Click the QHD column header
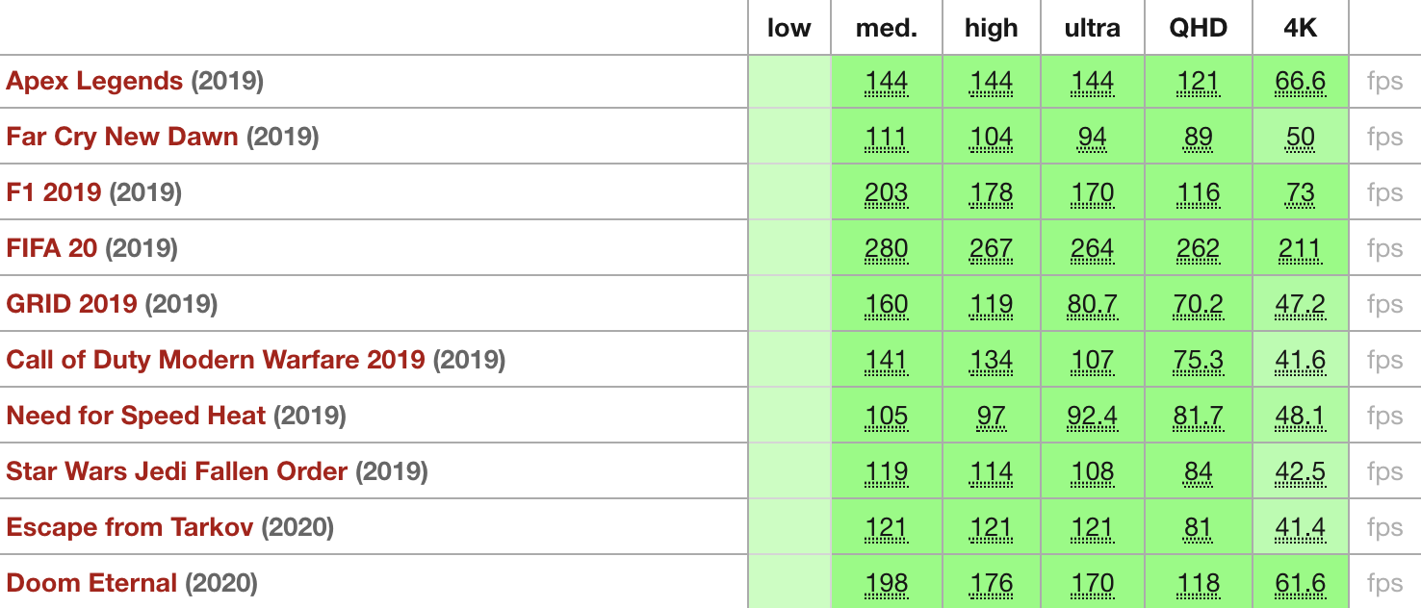 (x=1198, y=28)
